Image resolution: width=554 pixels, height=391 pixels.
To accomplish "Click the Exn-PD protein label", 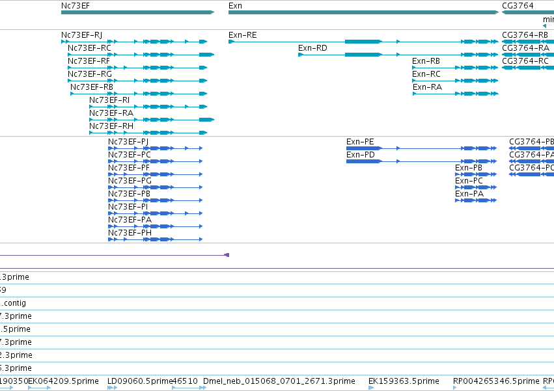I will coord(361,155).
